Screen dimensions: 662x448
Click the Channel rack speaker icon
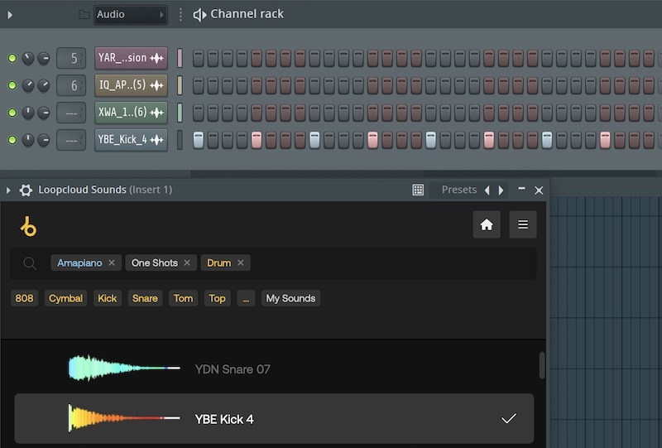[199, 15]
